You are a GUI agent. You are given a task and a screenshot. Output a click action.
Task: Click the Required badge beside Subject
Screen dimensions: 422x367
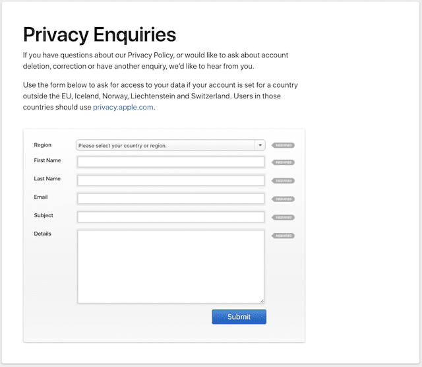point(284,217)
